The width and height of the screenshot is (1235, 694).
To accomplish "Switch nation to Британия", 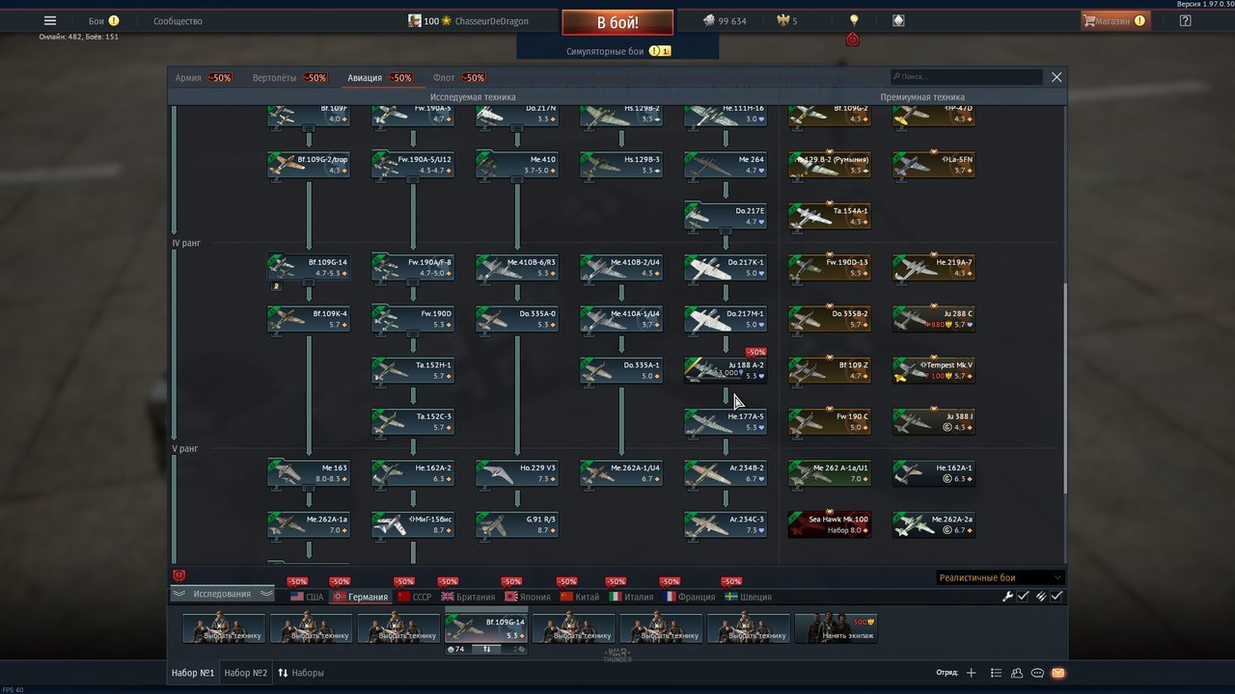I will [468, 597].
